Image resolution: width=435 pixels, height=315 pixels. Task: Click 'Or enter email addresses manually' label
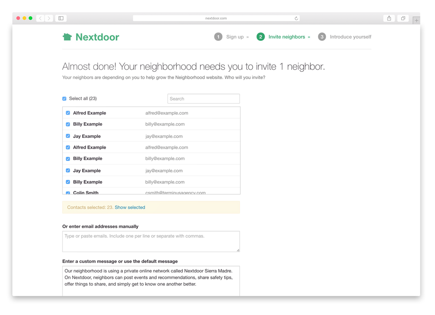coord(101,227)
